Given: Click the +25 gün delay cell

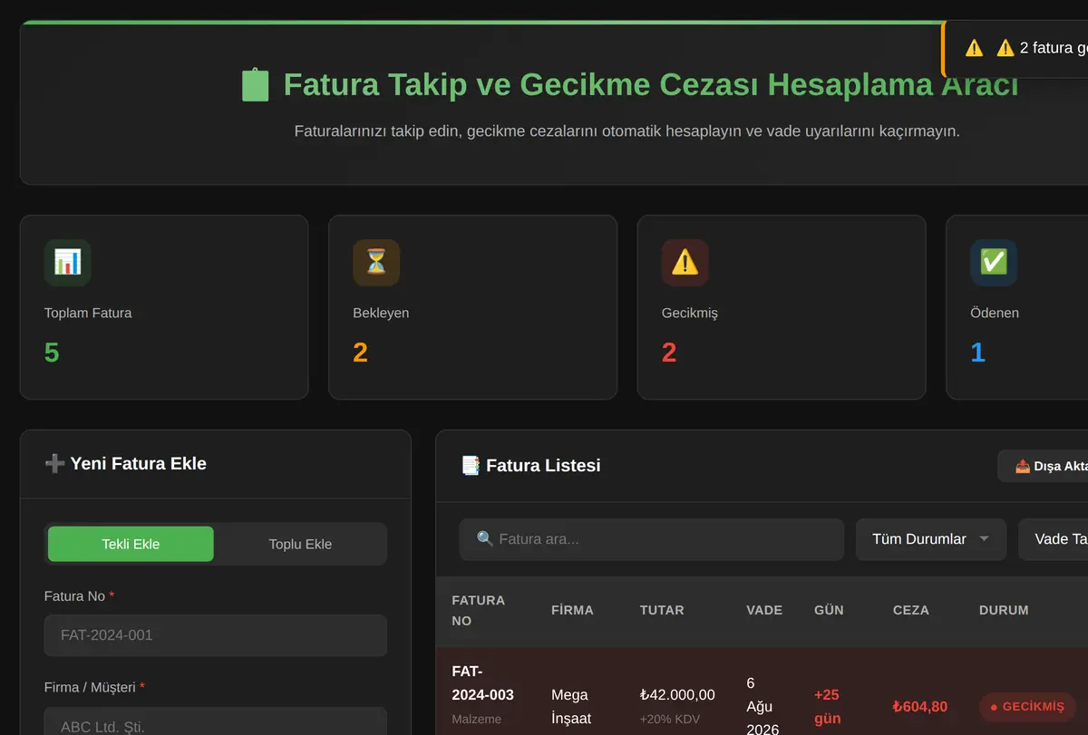Looking at the screenshot, I should tap(827, 707).
